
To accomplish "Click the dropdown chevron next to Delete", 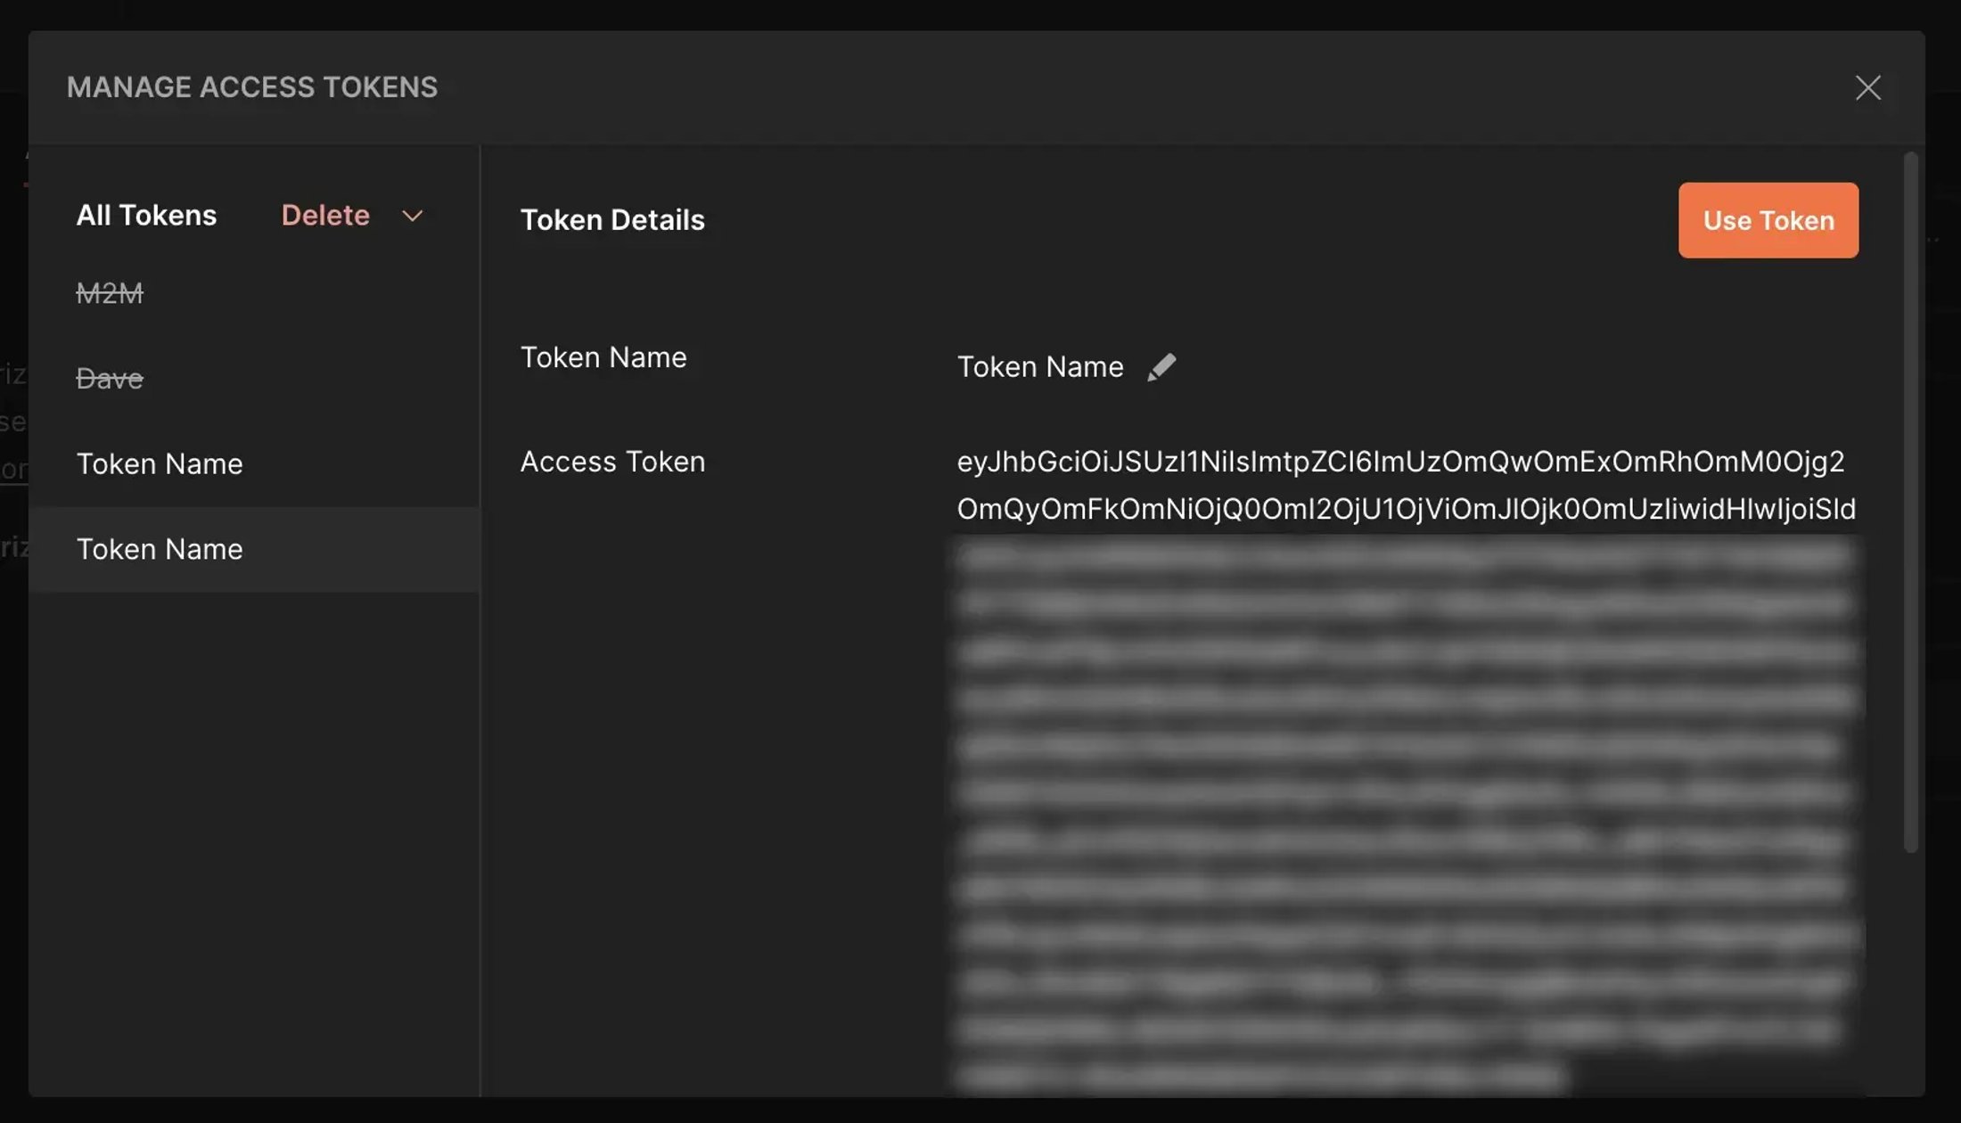I will pos(412,216).
